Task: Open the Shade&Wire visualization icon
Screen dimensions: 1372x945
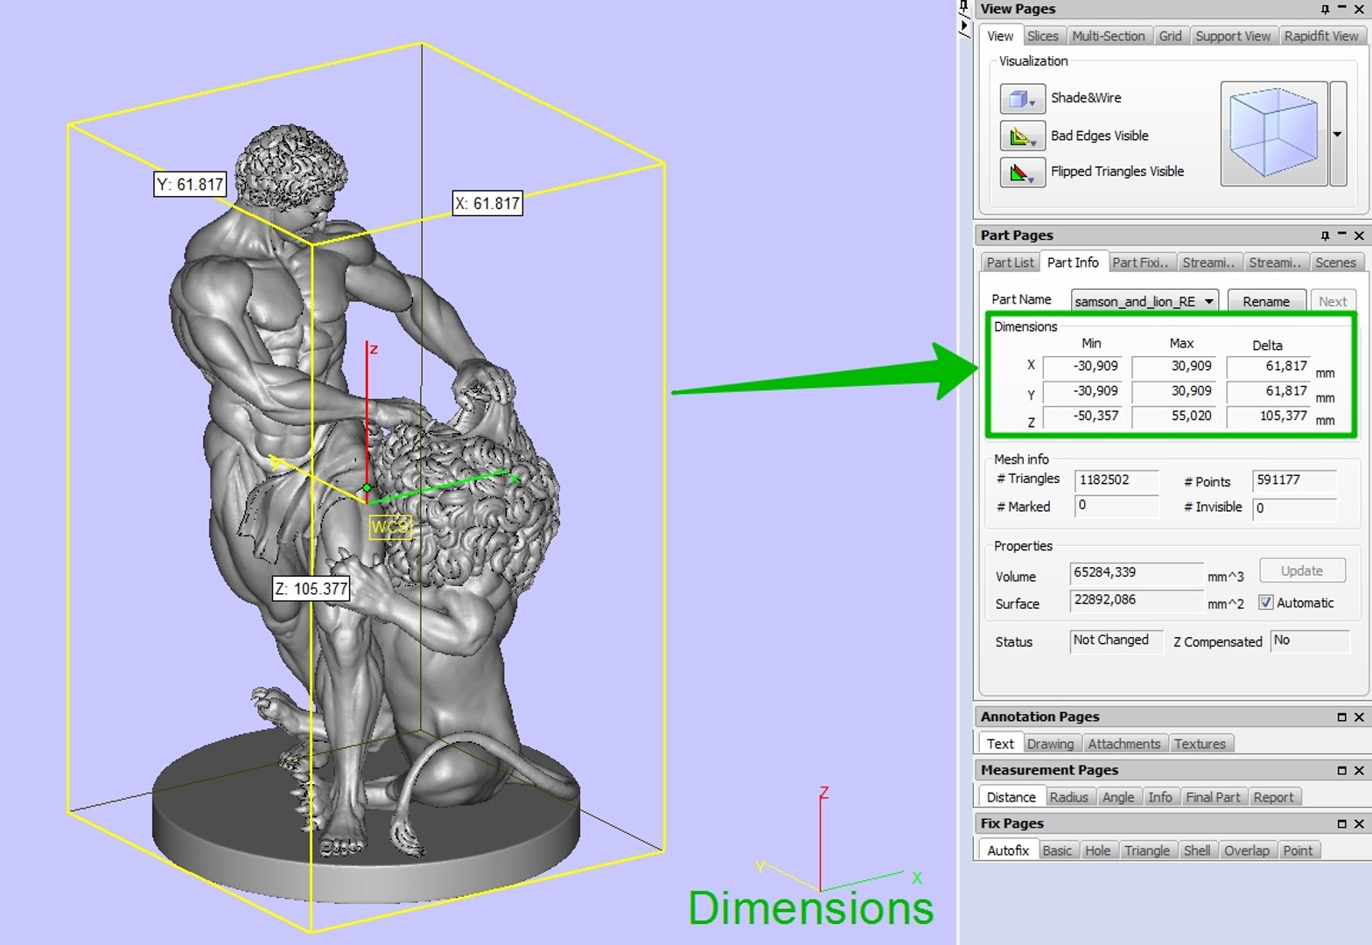Action: tap(1022, 99)
